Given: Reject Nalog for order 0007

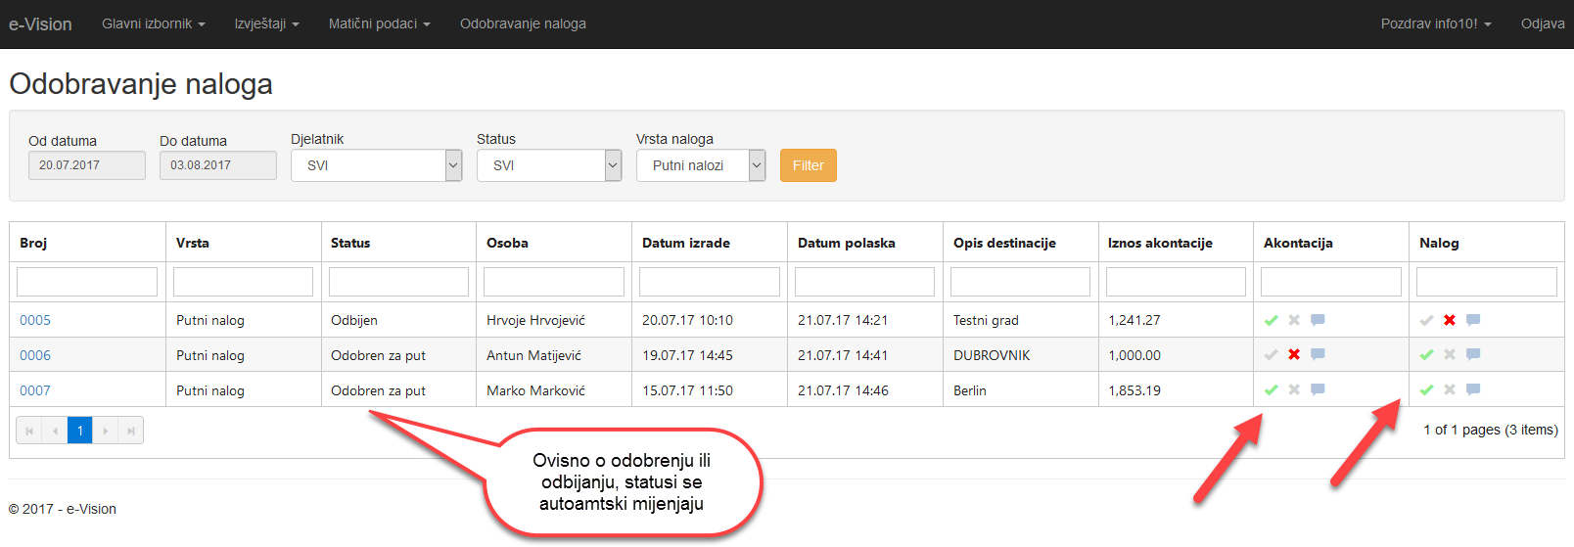Looking at the screenshot, I should pos(1450,389).
